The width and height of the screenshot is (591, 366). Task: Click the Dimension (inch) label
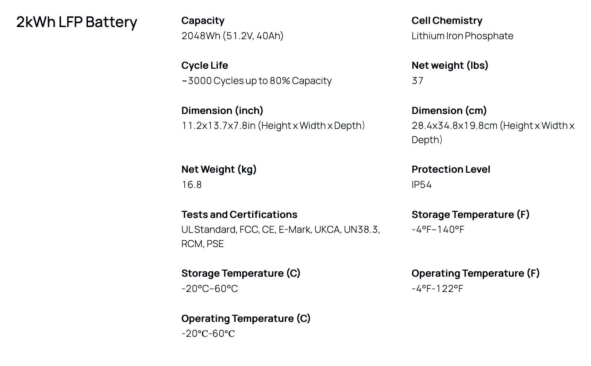coord(222,111)
